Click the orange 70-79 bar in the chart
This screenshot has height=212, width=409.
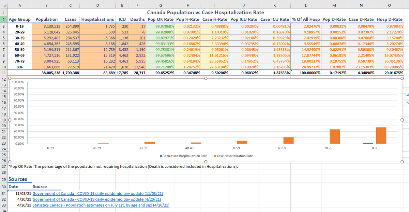pos(335,136)
